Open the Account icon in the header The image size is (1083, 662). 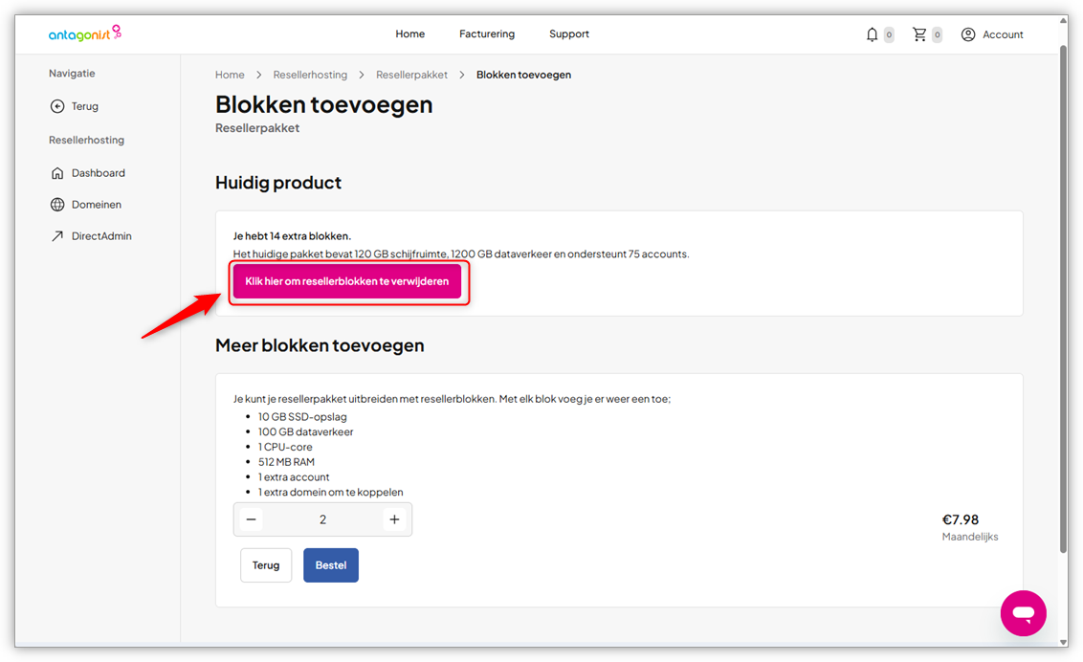[x=968, y=33]
